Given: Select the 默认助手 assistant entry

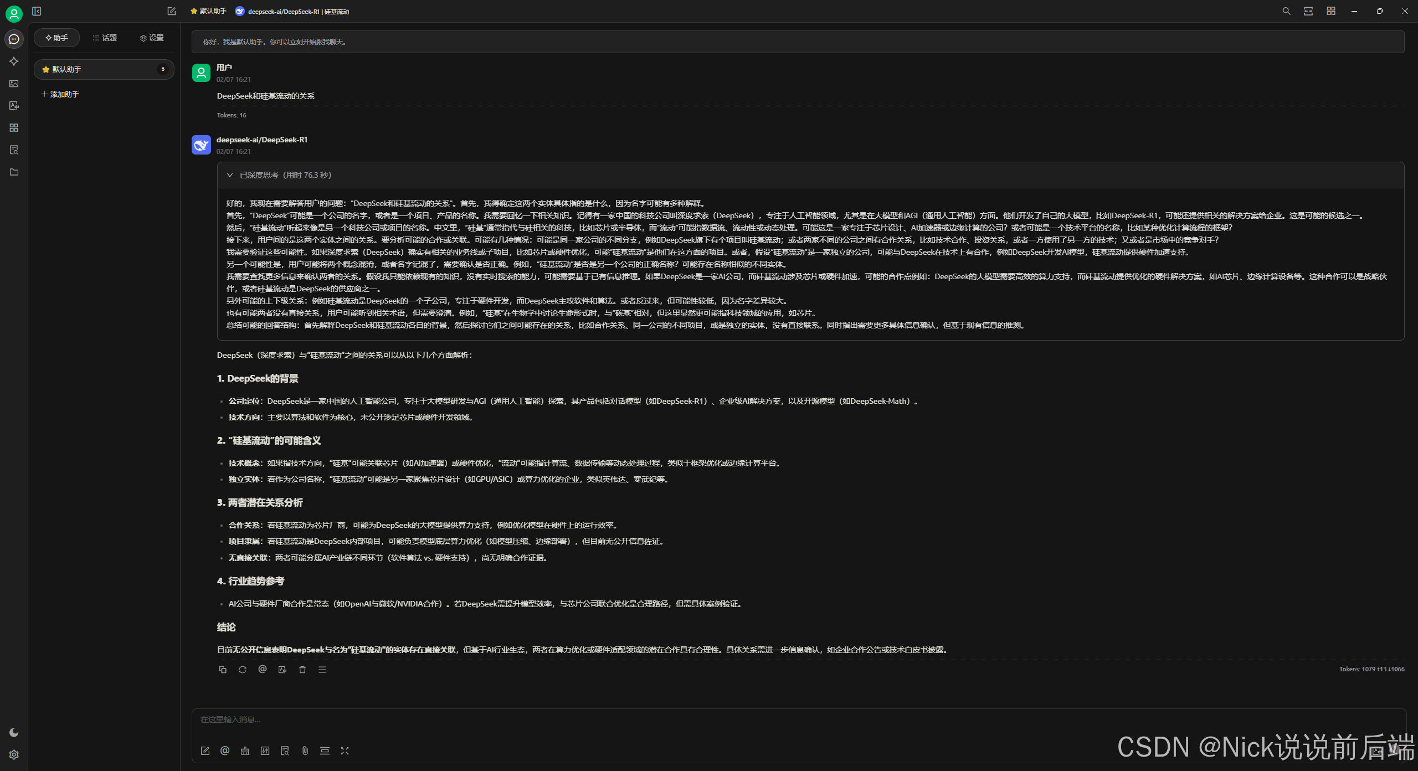Looking at the screenshot, I should tap(104, 69).
